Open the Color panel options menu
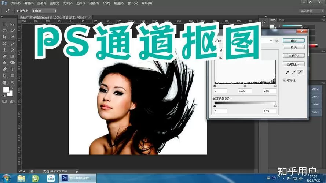The height and width of the screenshot is (183, 326). click(323, 20)
